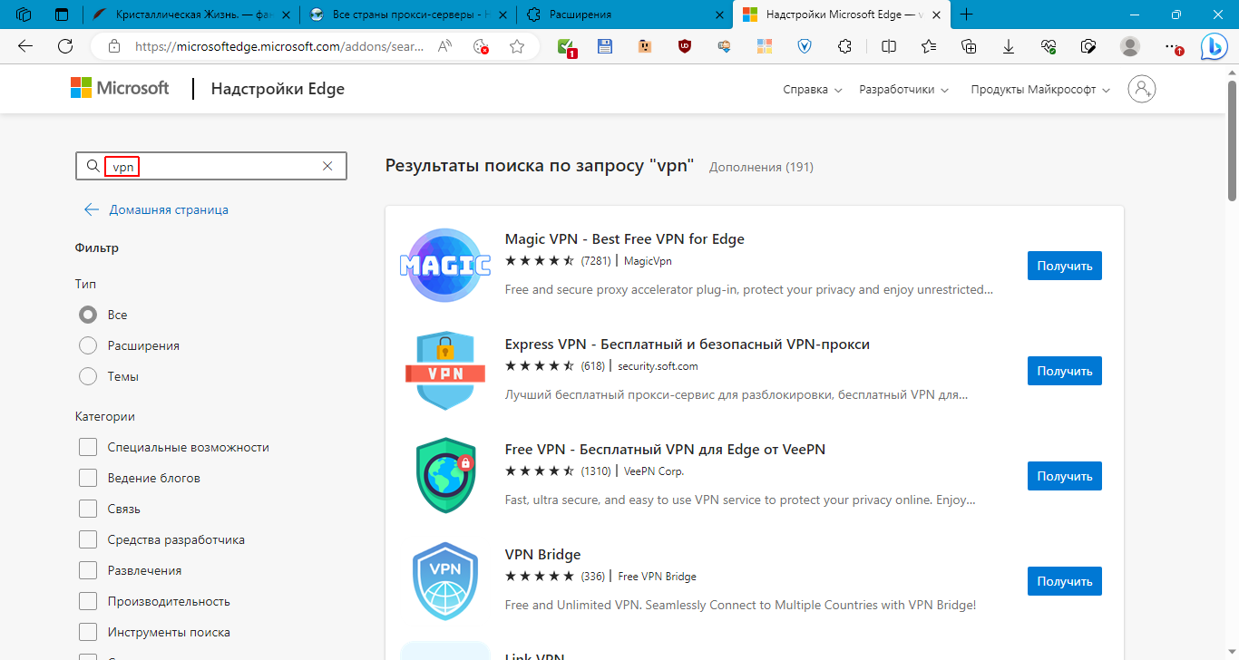Open the Разработчики dropdown menu

(x=903, y=90)
